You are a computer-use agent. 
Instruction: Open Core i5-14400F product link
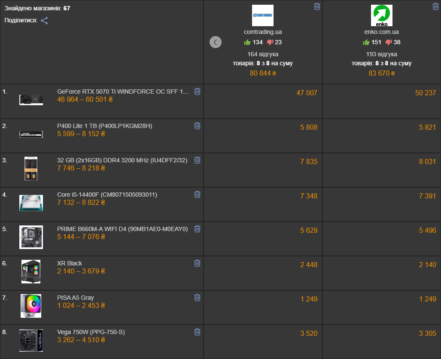(107, 195)
